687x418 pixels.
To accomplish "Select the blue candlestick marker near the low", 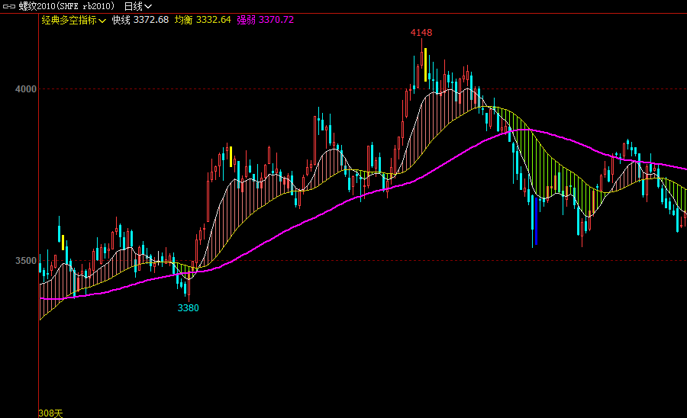I will pos(536,221).
